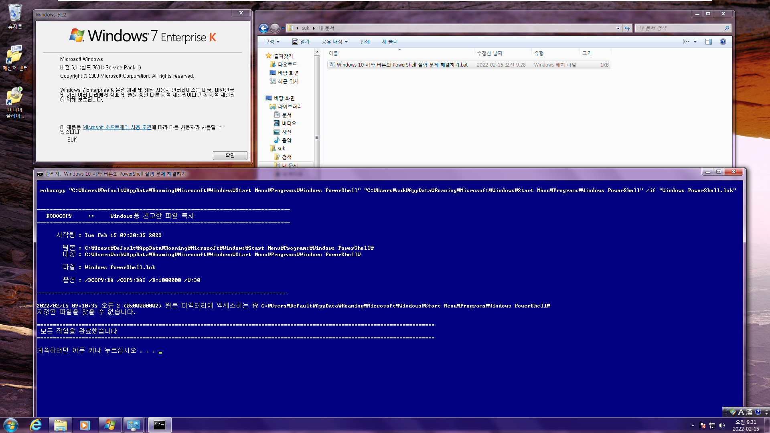
Task: Select 바탕 화면 under 즐겨찾기
Action: [x=284, y=73]
